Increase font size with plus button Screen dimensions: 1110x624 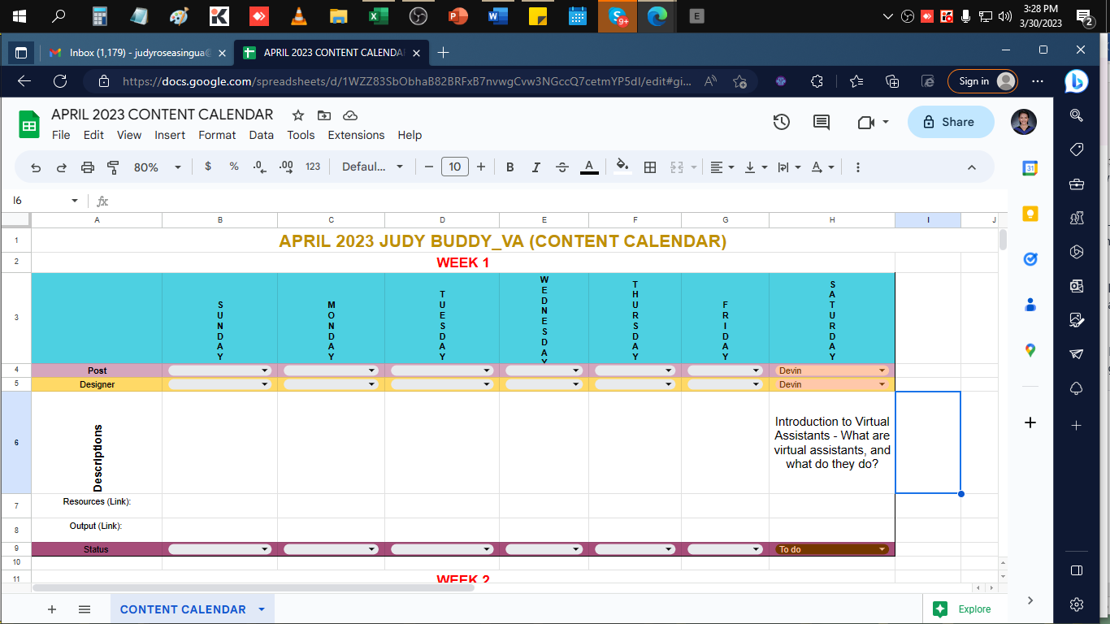click(x=481, y=167)
